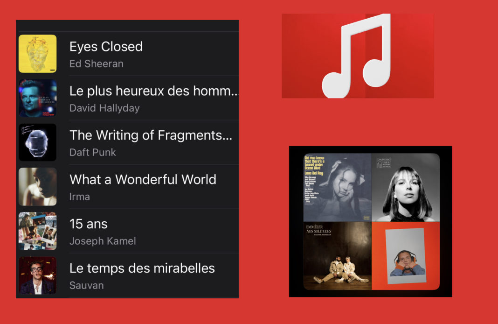498x324 pixels.
Task: Click the Joseph Kamel artist name
Action: [x=103, y=241]
